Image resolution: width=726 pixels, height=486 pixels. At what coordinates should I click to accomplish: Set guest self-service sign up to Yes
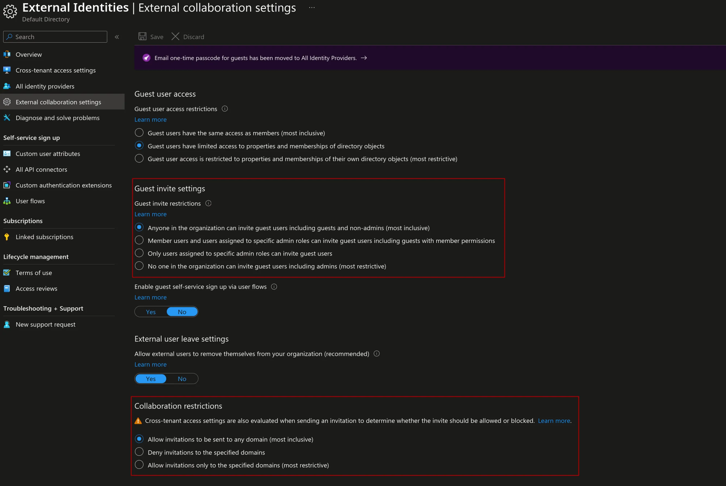tap(151, 312)
